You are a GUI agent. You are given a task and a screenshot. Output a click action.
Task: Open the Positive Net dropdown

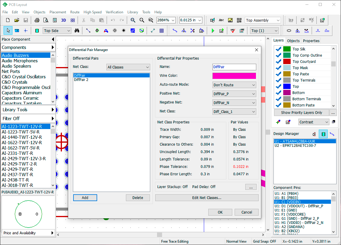[234, 94]
